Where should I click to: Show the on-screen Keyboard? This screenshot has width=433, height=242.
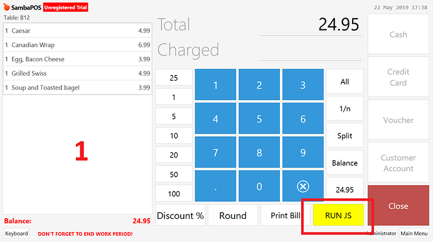pos(16,233)
